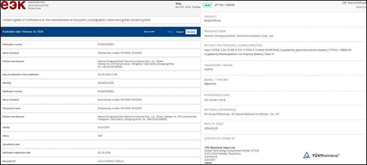Click the value 02/14/2024 17:26
Image resolution: width=367 pixels, height=165 pixels.
pos(107,74)
